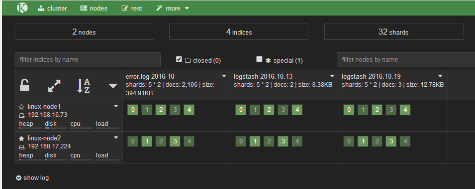Click the linux-node2 disk usage bar
Screen dimensions: 475x189
56,160
